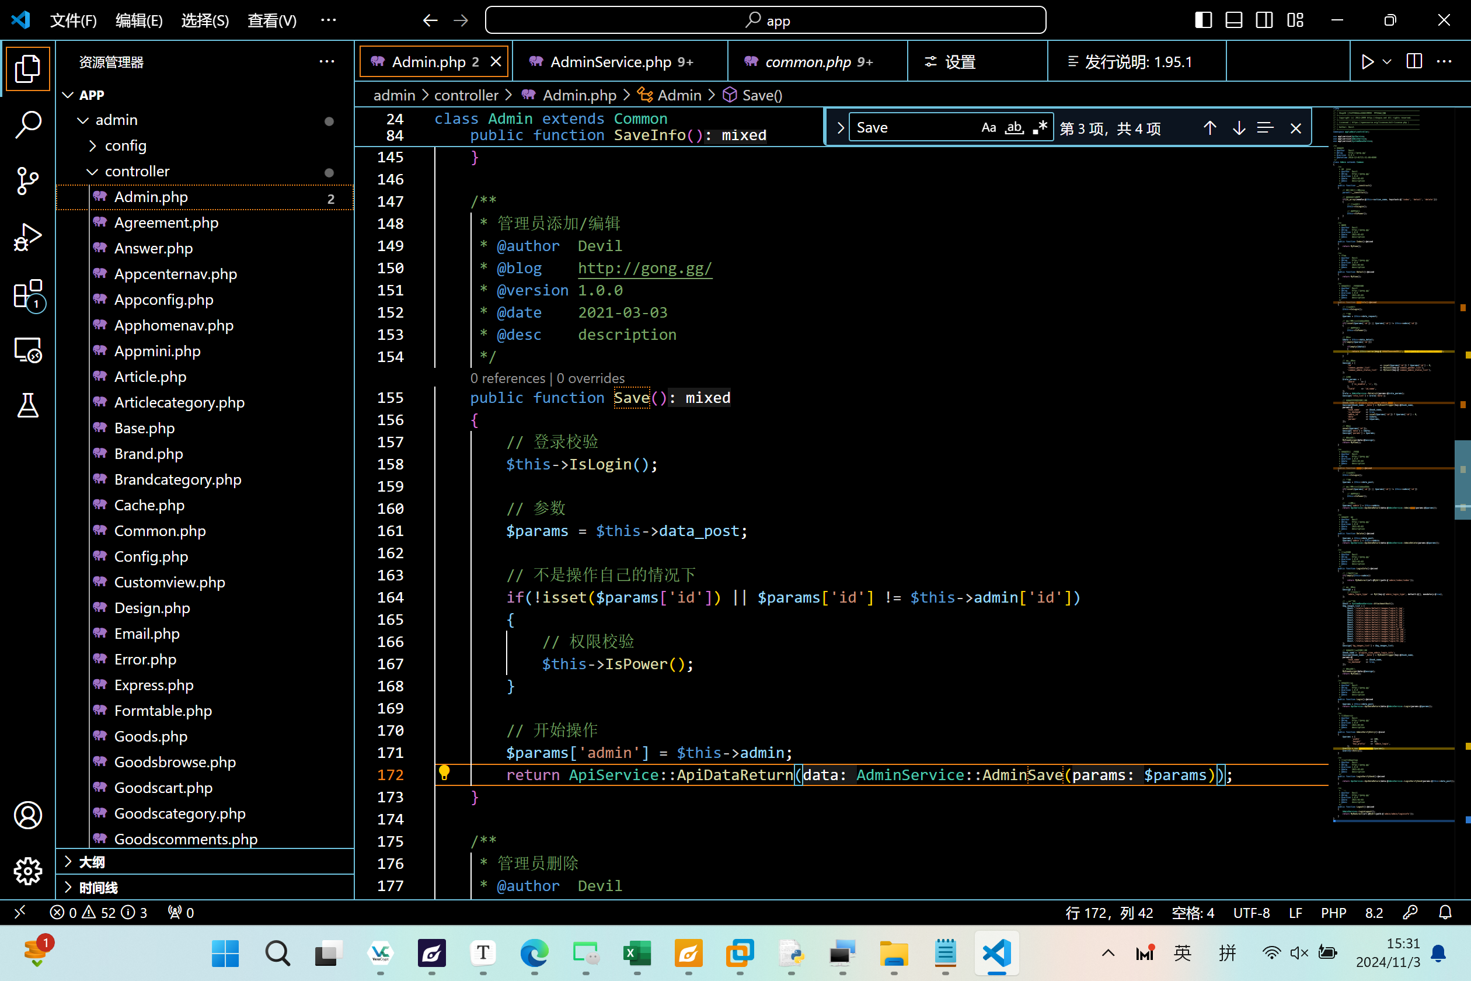
Task: Toggle Match Case in find widget
Action: click(x=988, y=128)
